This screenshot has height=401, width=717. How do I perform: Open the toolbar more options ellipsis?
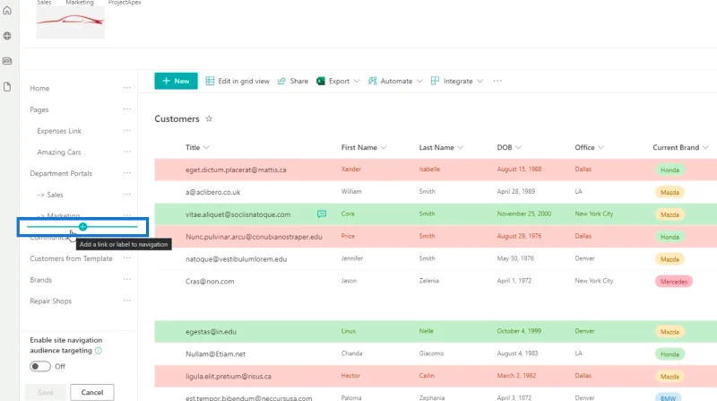(497, 81)
